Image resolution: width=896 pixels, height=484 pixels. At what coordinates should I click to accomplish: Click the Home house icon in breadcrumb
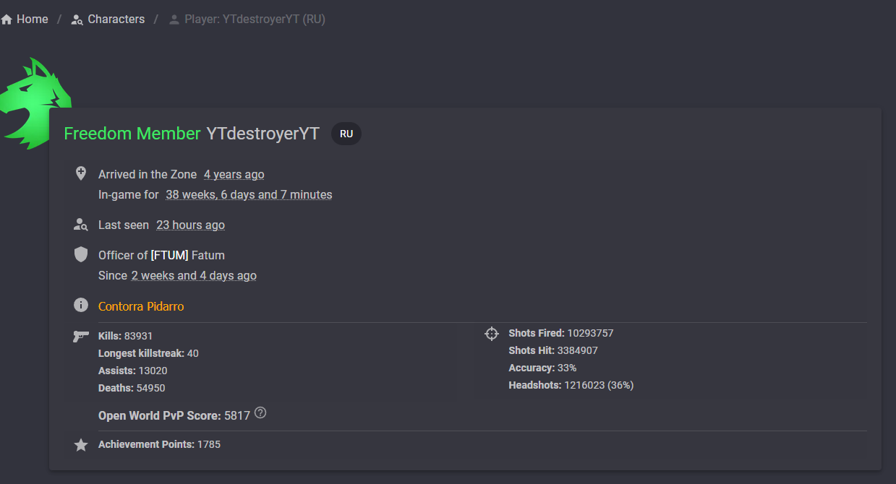[7, 20]
